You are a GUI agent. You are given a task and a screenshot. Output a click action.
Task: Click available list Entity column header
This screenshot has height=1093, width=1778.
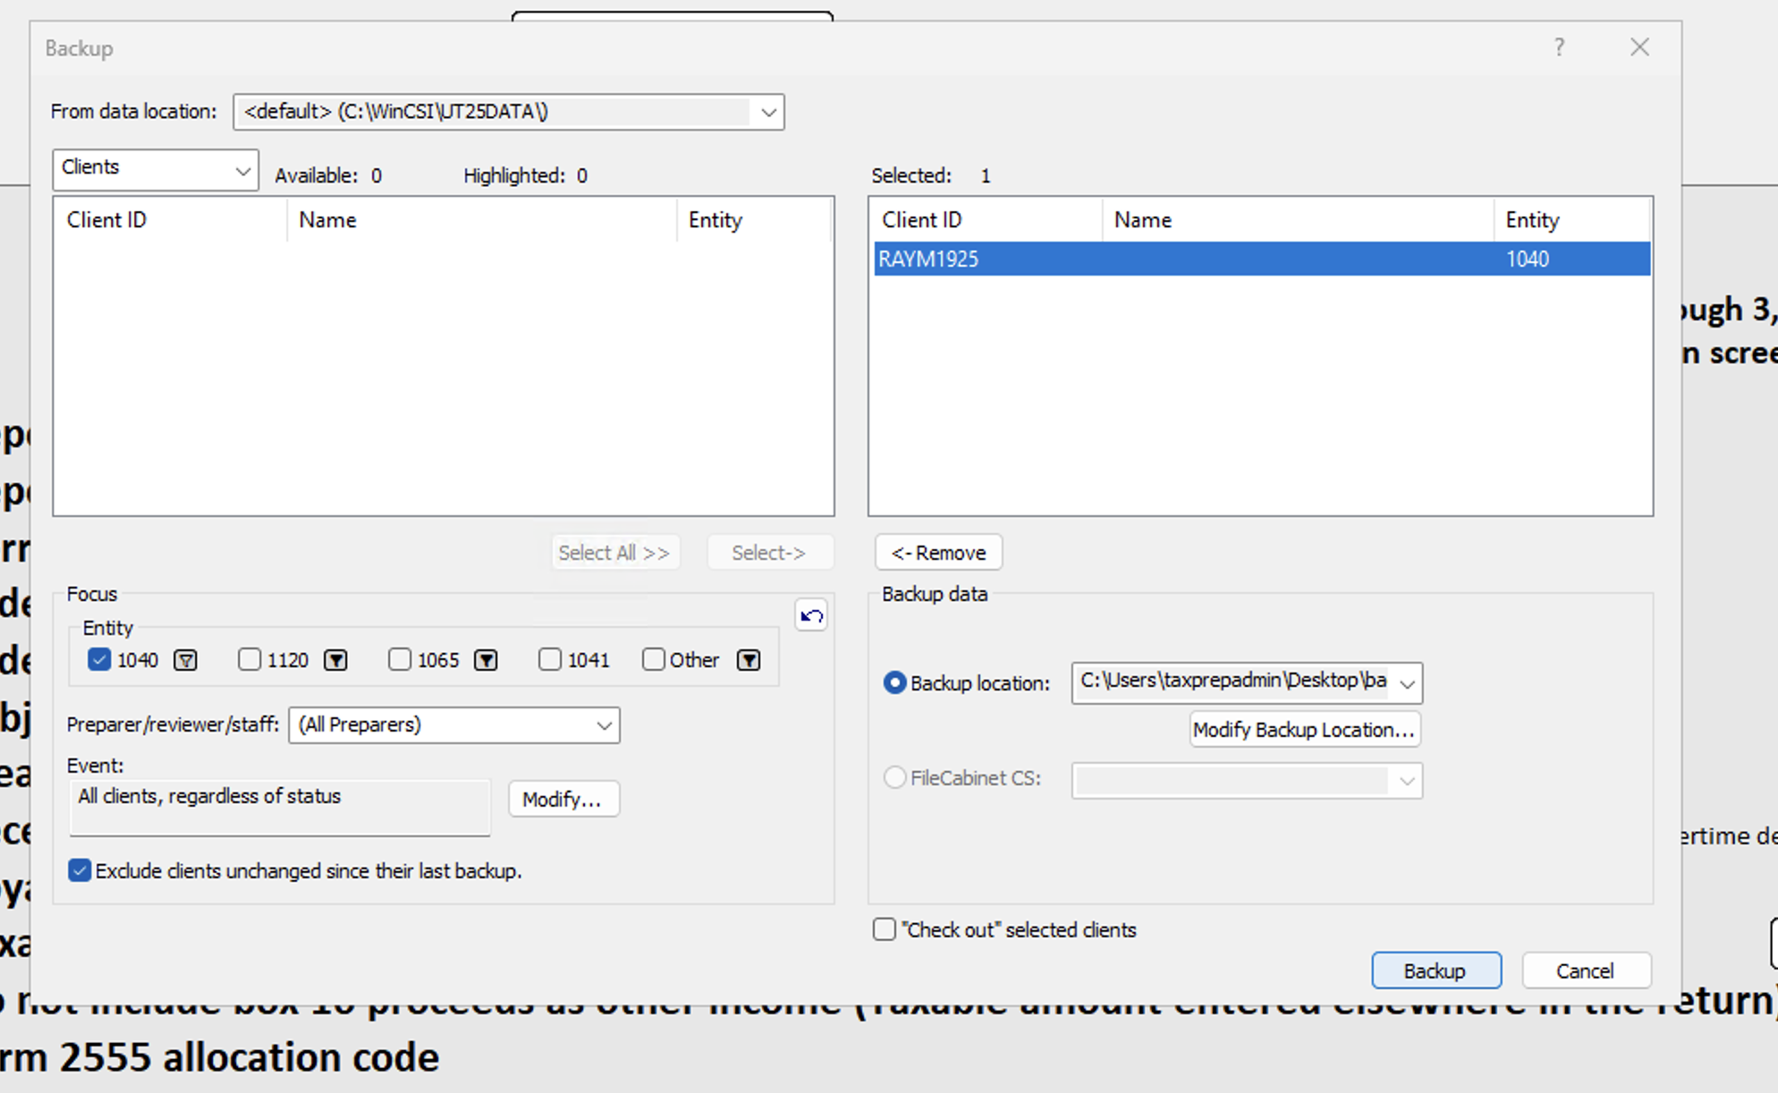755,220
